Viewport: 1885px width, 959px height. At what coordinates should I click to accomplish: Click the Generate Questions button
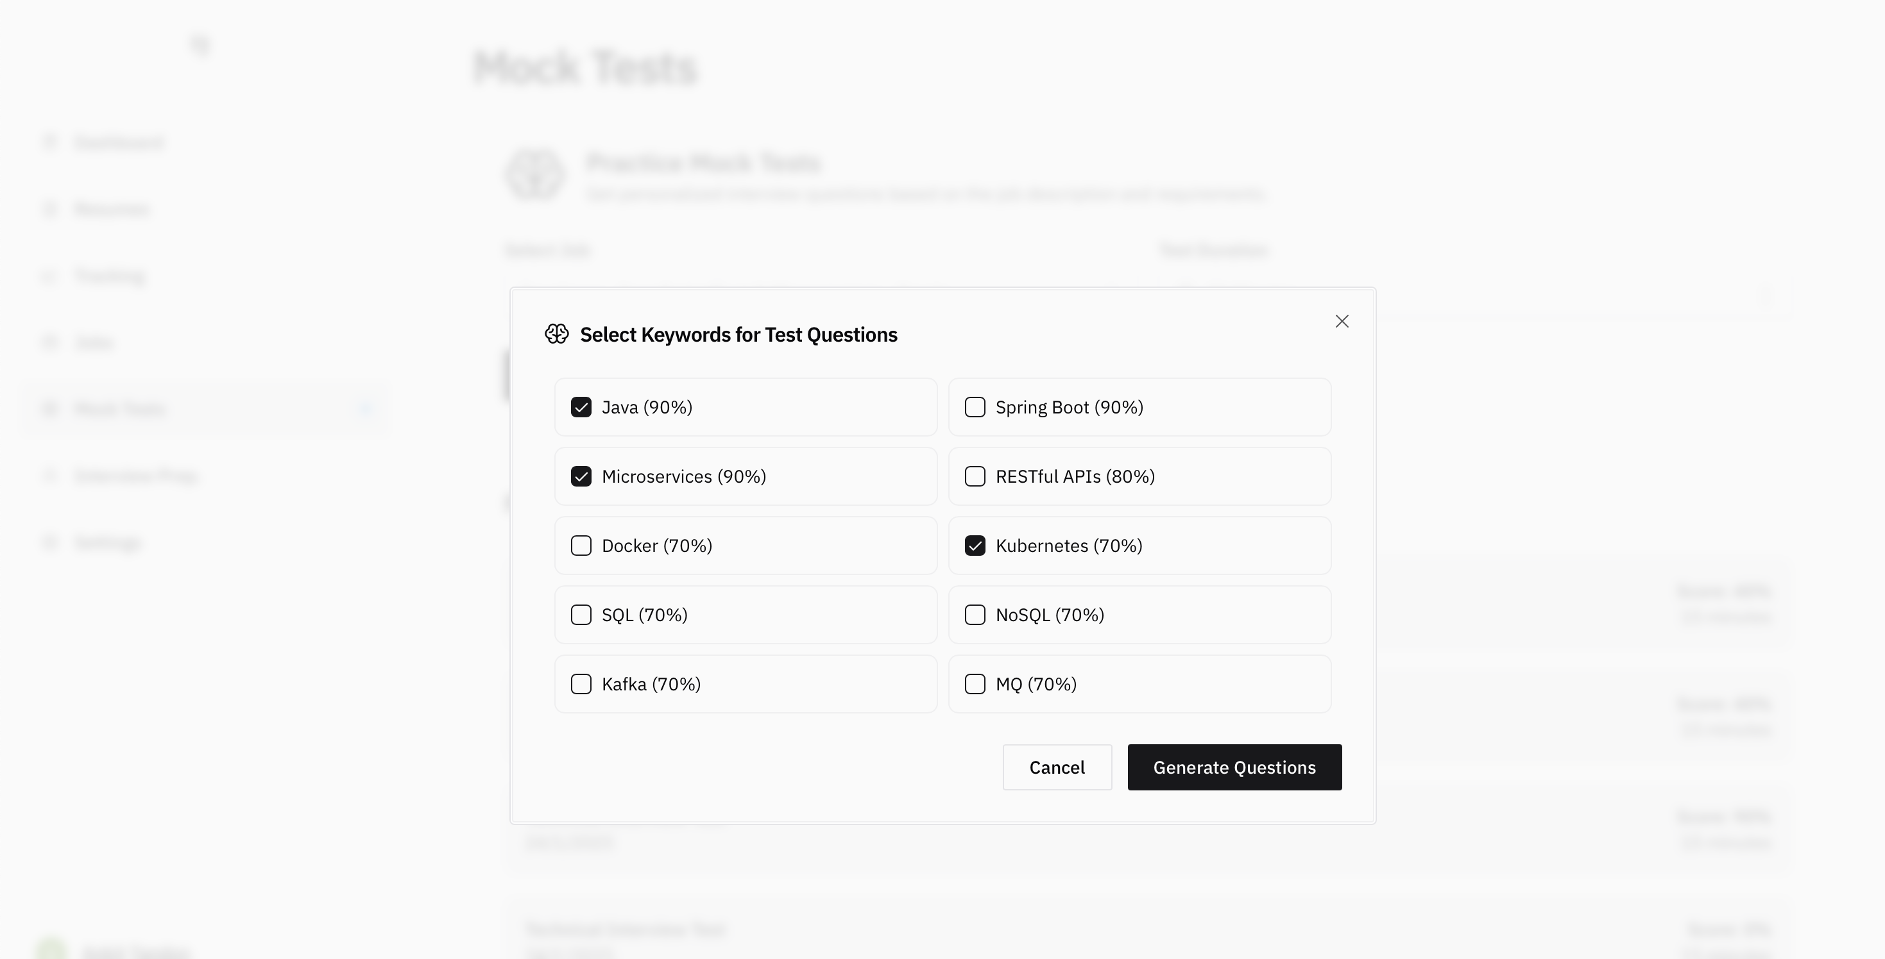[1234, 767]
